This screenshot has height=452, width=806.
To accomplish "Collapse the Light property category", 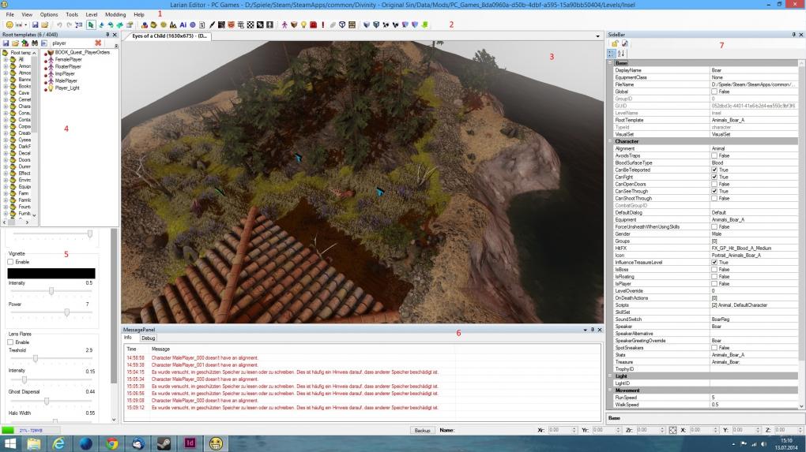I will point(610,376).
